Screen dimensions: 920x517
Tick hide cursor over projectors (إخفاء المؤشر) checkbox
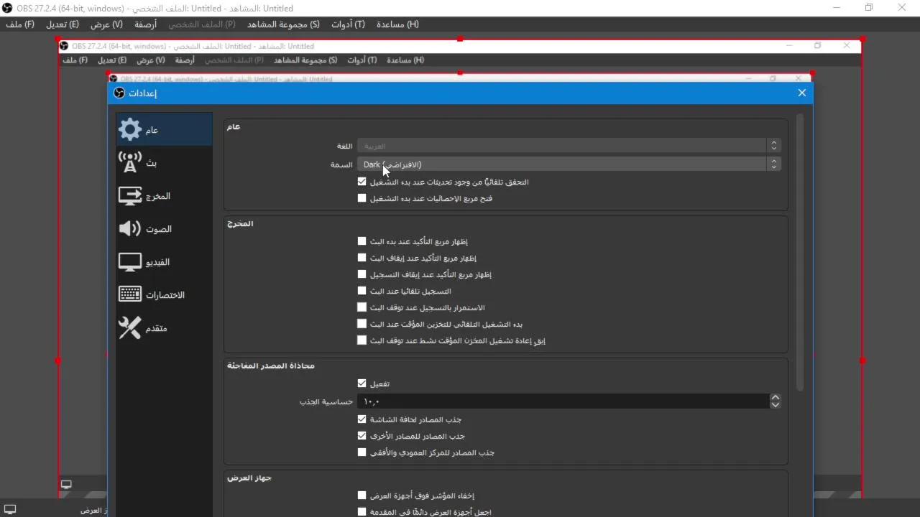tap(362, 495)
